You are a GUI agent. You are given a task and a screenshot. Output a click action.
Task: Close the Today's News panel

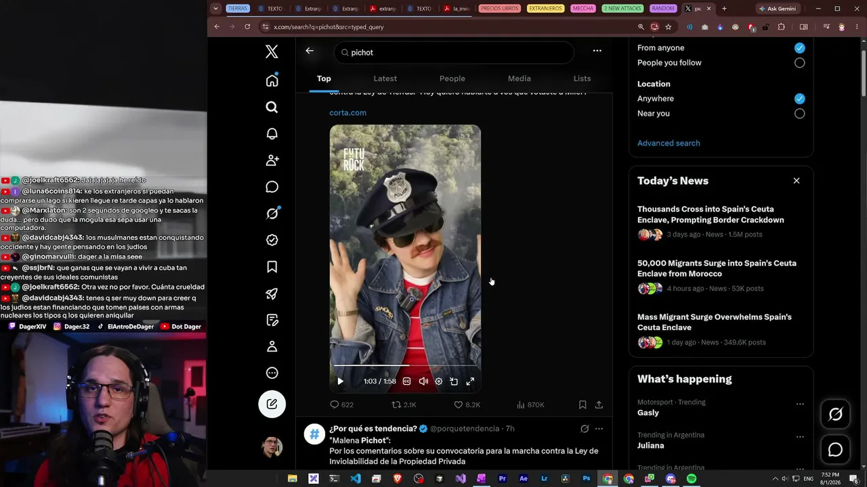797,181
